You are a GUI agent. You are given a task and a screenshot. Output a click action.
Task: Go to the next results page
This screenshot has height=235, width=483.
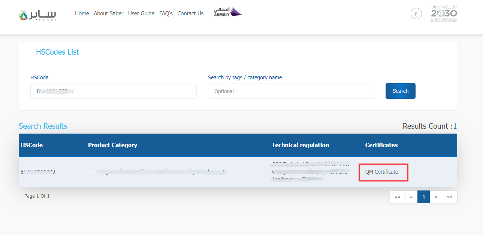(436, 197)
